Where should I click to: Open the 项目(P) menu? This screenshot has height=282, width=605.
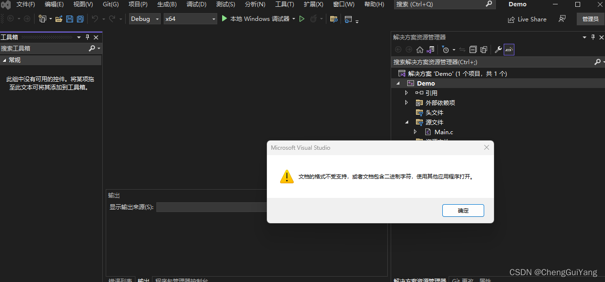coord(138,4)
